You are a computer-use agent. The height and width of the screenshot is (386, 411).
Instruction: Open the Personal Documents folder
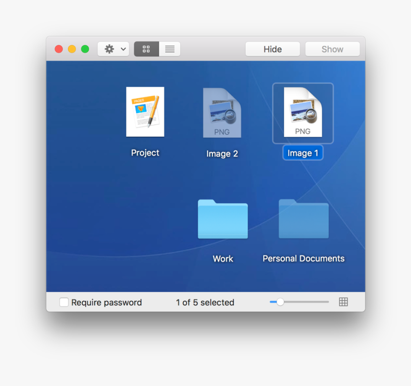(x=303, y=219)
